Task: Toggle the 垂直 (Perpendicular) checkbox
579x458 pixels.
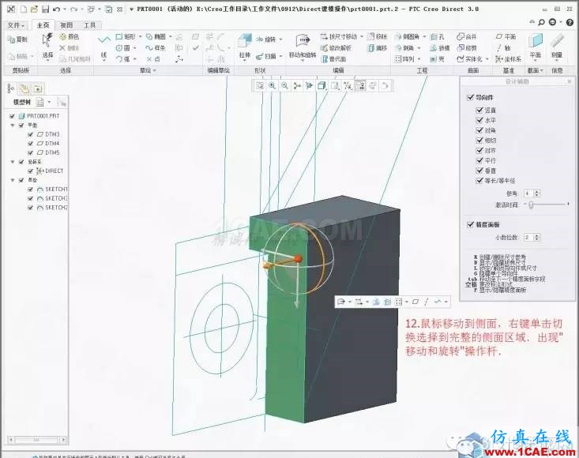Action: pos(479,170)
